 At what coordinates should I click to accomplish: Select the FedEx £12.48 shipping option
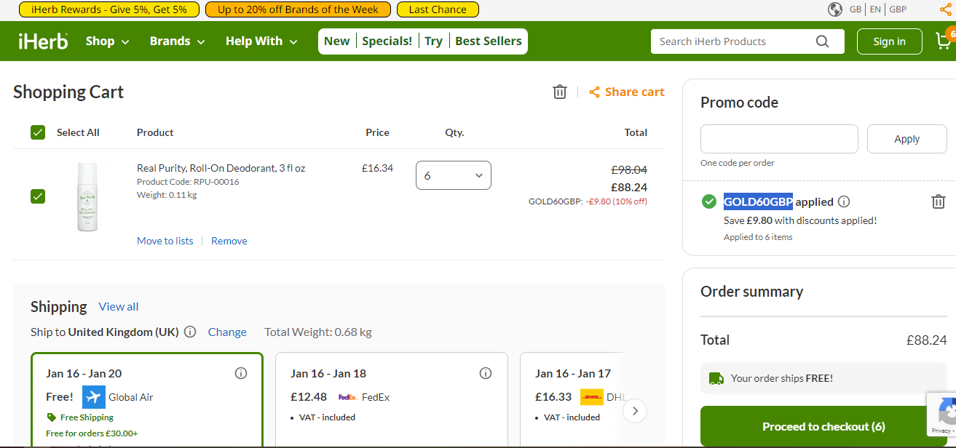click(x=392, y=400)
